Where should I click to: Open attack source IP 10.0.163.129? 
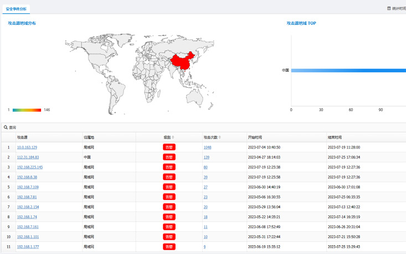27,147
